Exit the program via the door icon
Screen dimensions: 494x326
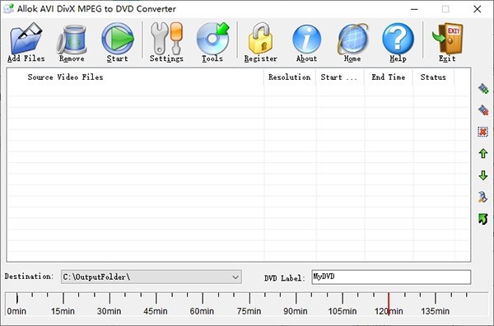tap(447, 39)
